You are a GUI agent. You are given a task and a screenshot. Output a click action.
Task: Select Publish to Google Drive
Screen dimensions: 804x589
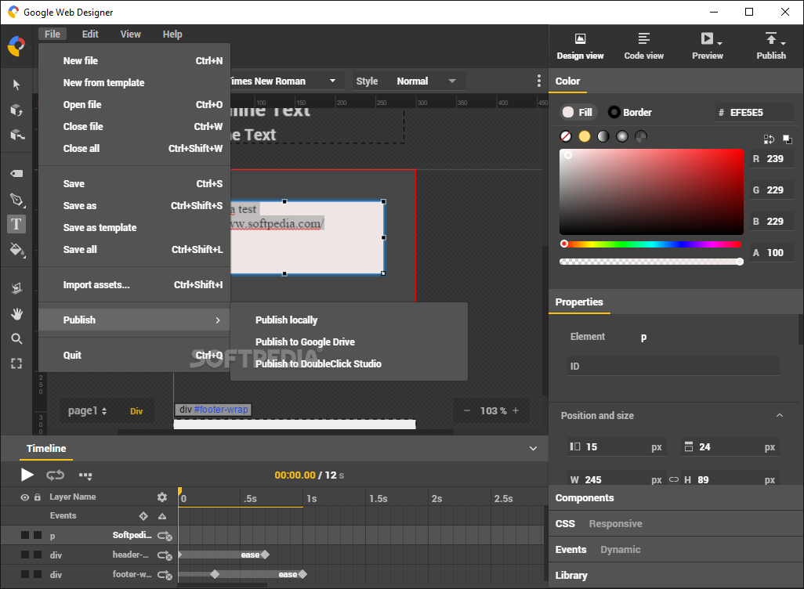tap(349, 342)
